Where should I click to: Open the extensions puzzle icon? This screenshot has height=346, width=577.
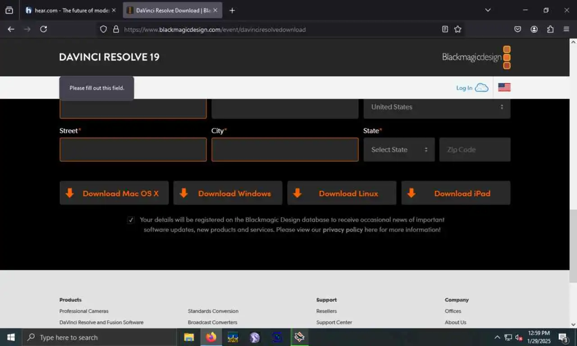(x=550, y=29)
